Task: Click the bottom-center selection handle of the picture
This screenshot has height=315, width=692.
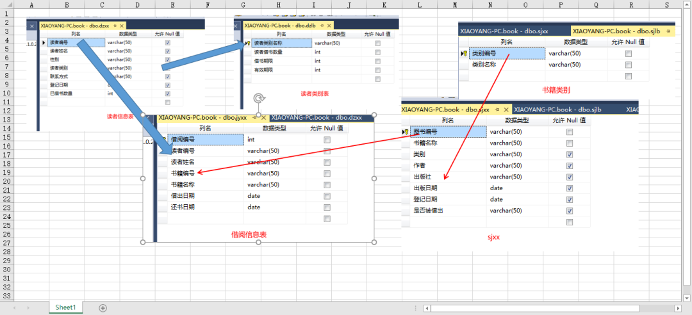Action: (259, 242)
